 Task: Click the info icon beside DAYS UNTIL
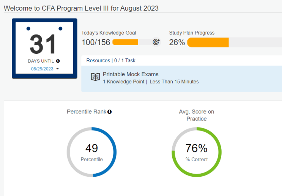[58, 61]
